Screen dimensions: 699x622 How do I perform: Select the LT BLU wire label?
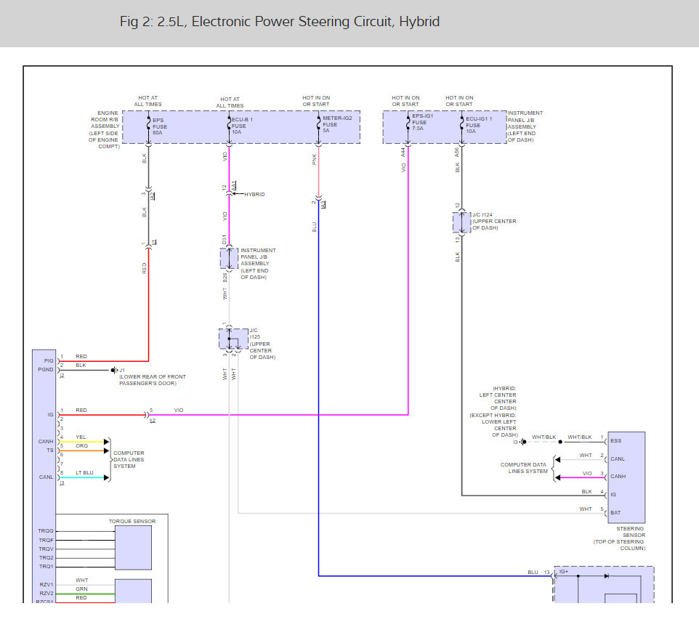point(84,472)
